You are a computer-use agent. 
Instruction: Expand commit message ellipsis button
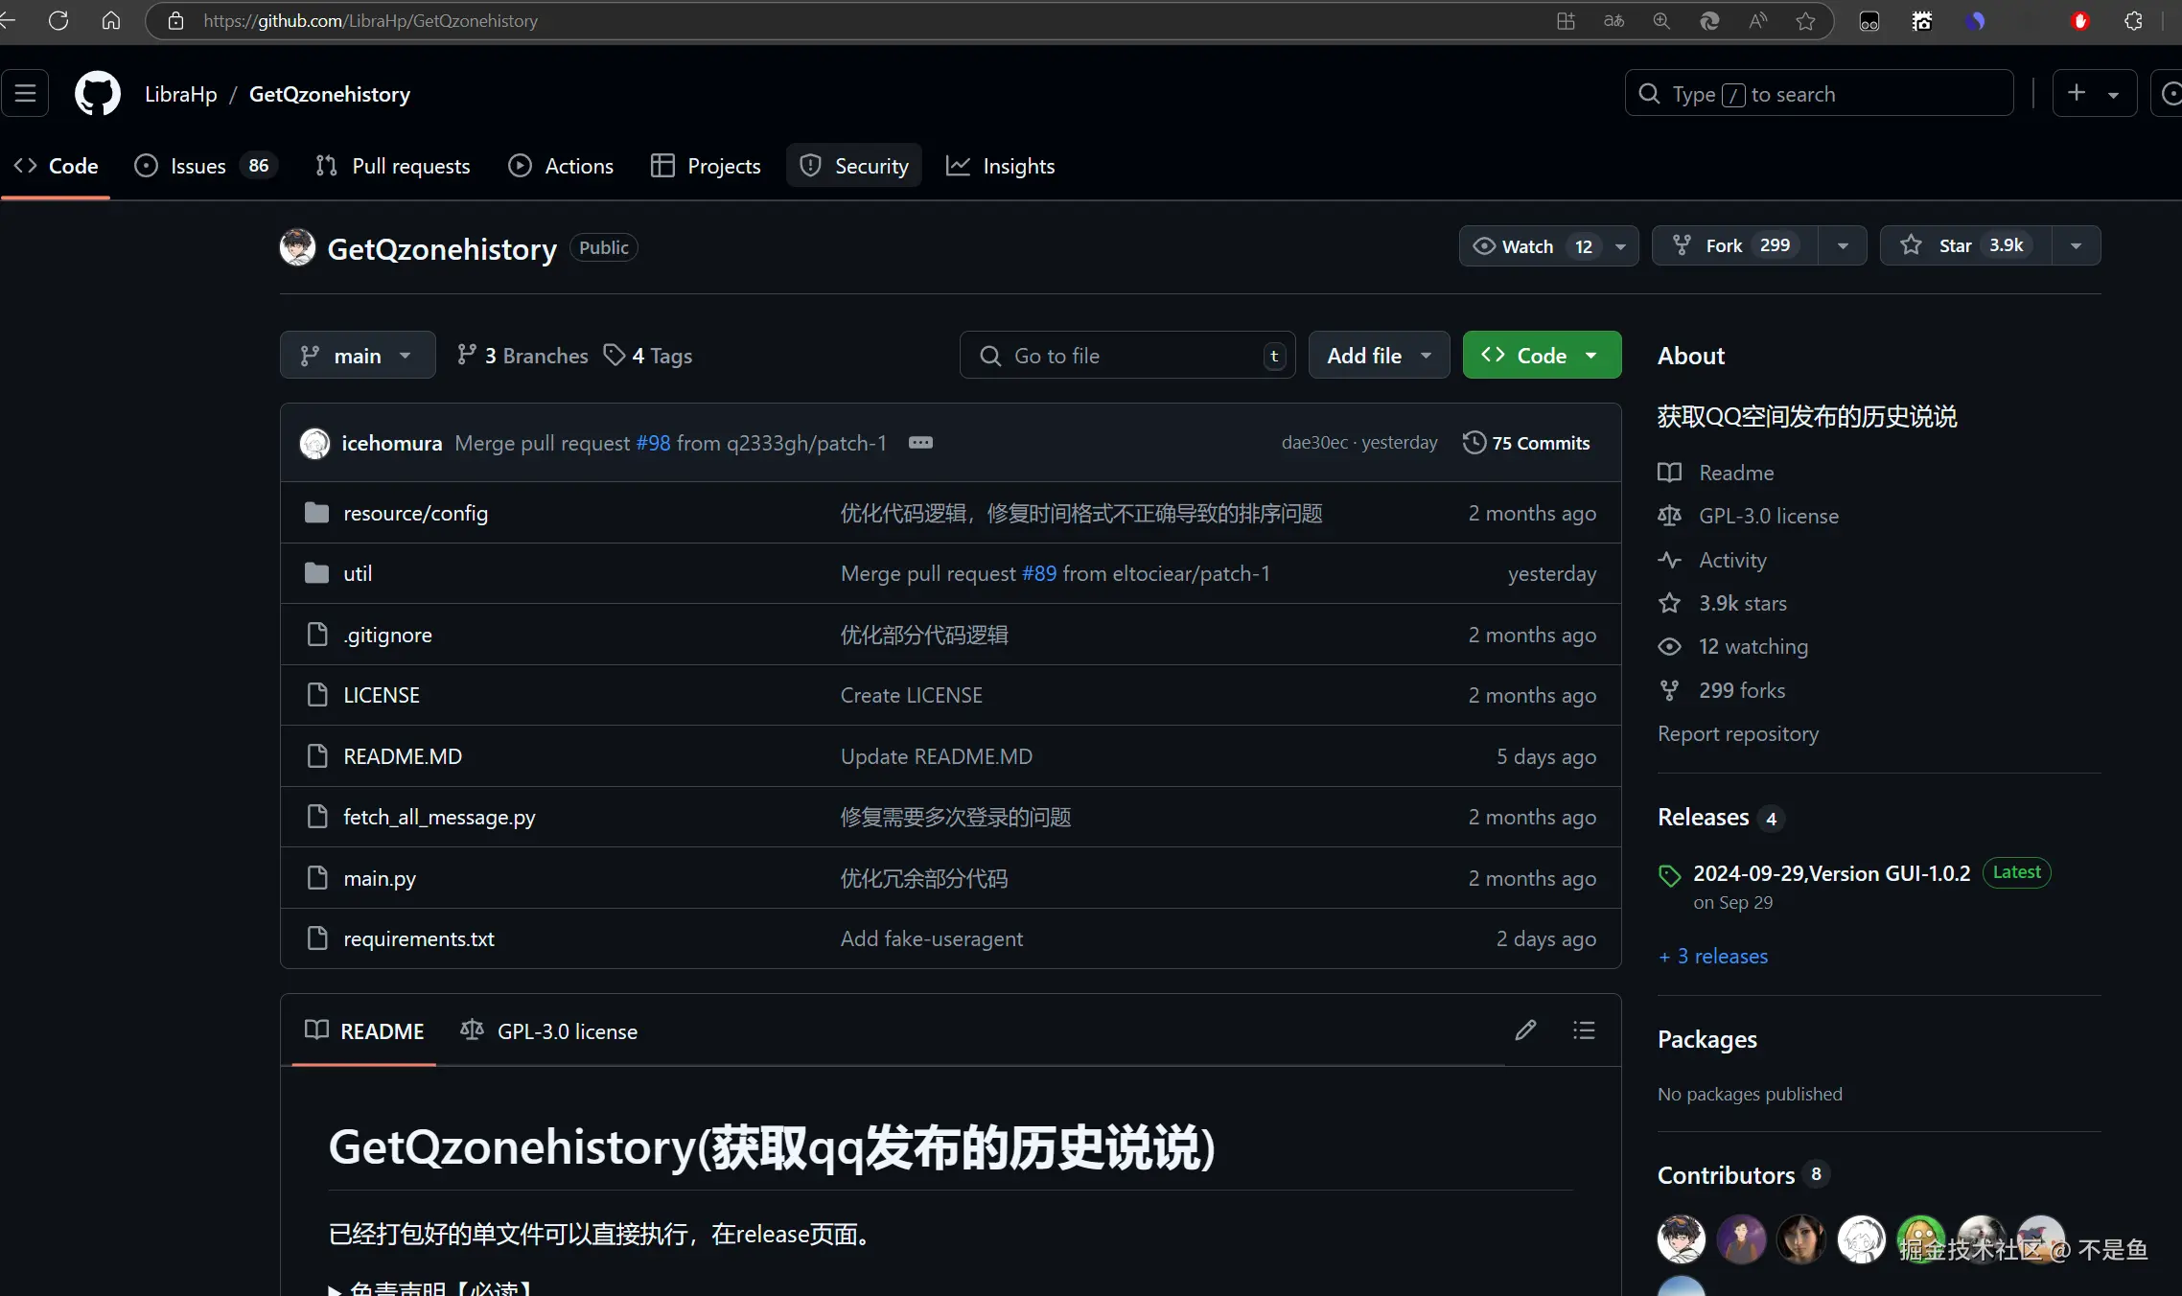click(x=920, y=443)
